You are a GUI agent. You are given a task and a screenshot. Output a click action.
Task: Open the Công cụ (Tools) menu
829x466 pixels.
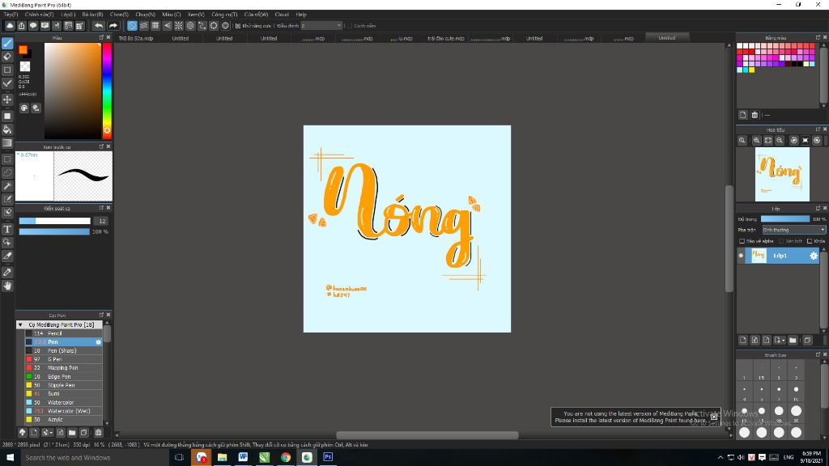[x=224, y=15]
